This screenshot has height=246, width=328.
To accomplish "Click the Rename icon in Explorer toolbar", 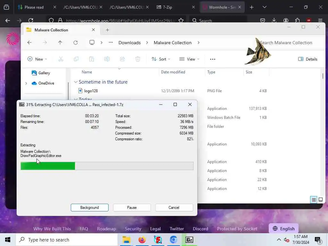I will tap(107, 59).
